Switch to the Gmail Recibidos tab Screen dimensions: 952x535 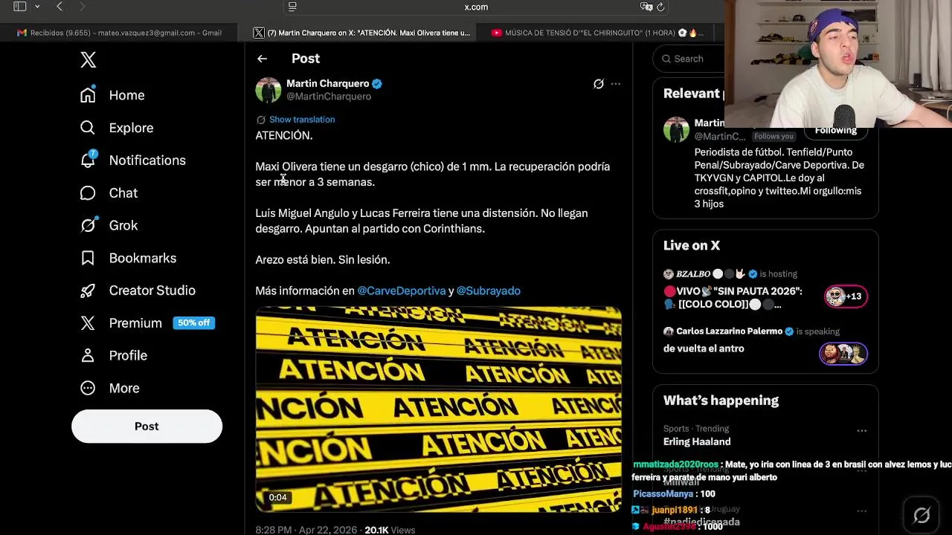[119, 33]
